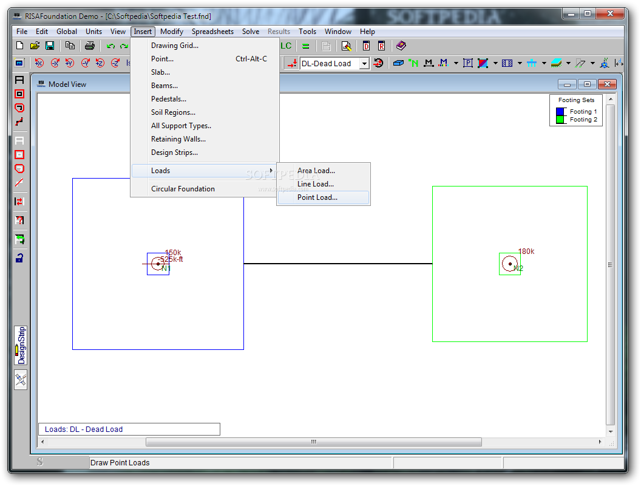Open the purple help book icon
Image resolution: width=641 pixels, height=486 pixels.
coord(401,46)
